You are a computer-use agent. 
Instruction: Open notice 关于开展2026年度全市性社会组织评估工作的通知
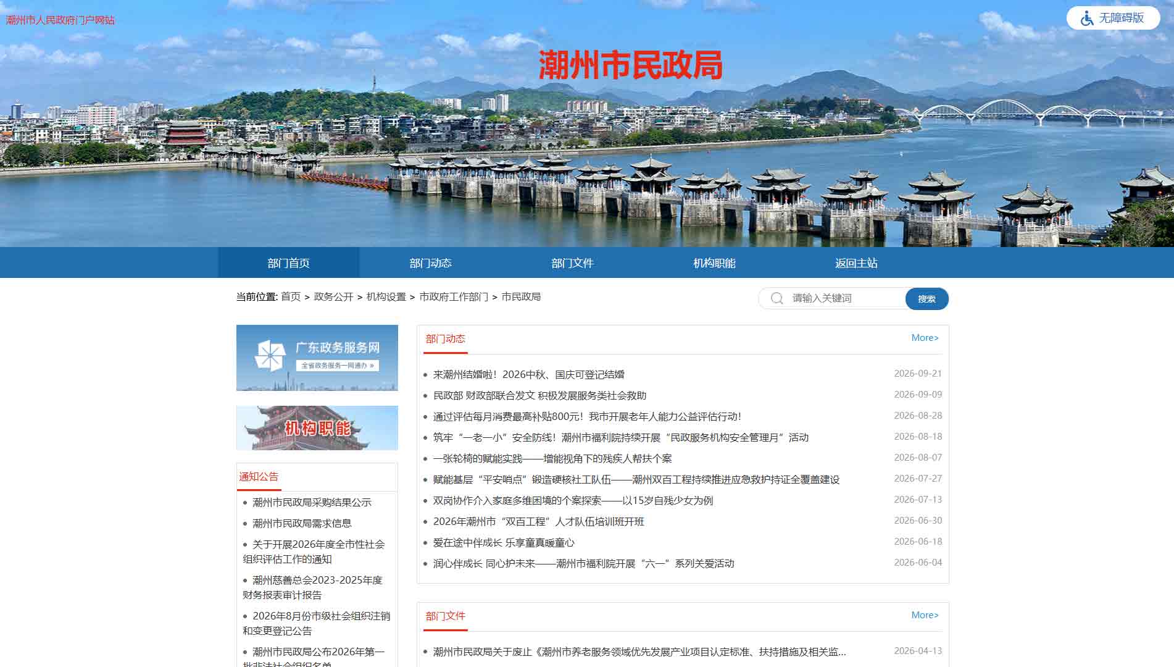pyautogui.click(x=314, y=552)
